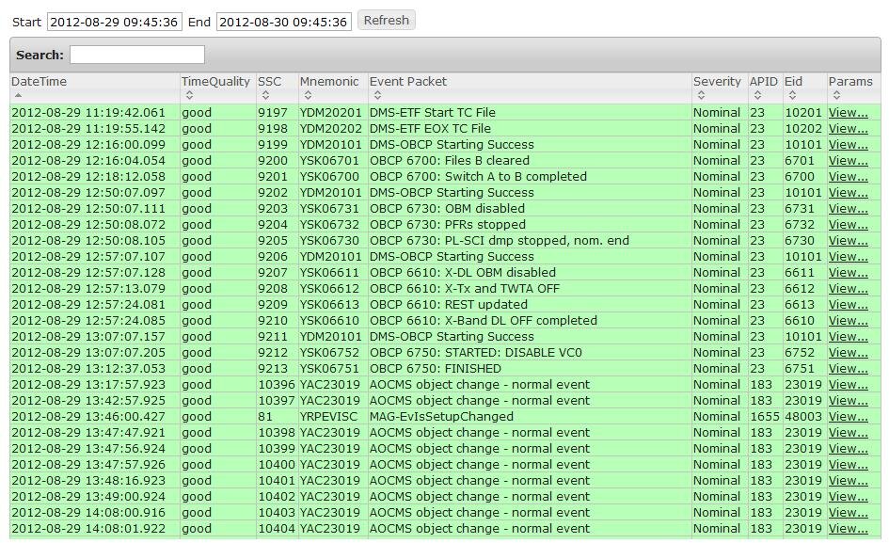The image size is (889, 543).
Task: Sort by Mnemonic column arrows
Action: pos(308,95)
